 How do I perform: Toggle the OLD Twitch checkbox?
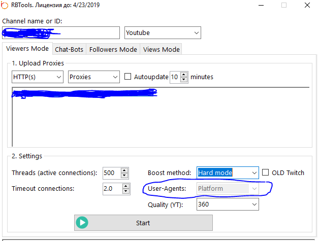pos(266,173)
